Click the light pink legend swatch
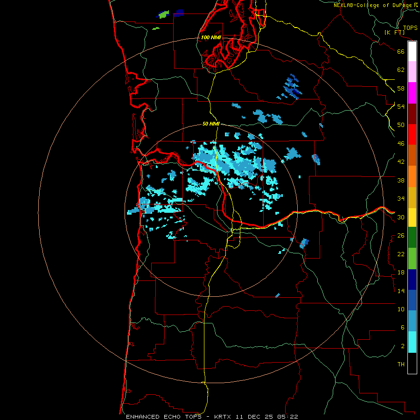The width and height of the screenshot is (420, 420). (x=412, y=72)
